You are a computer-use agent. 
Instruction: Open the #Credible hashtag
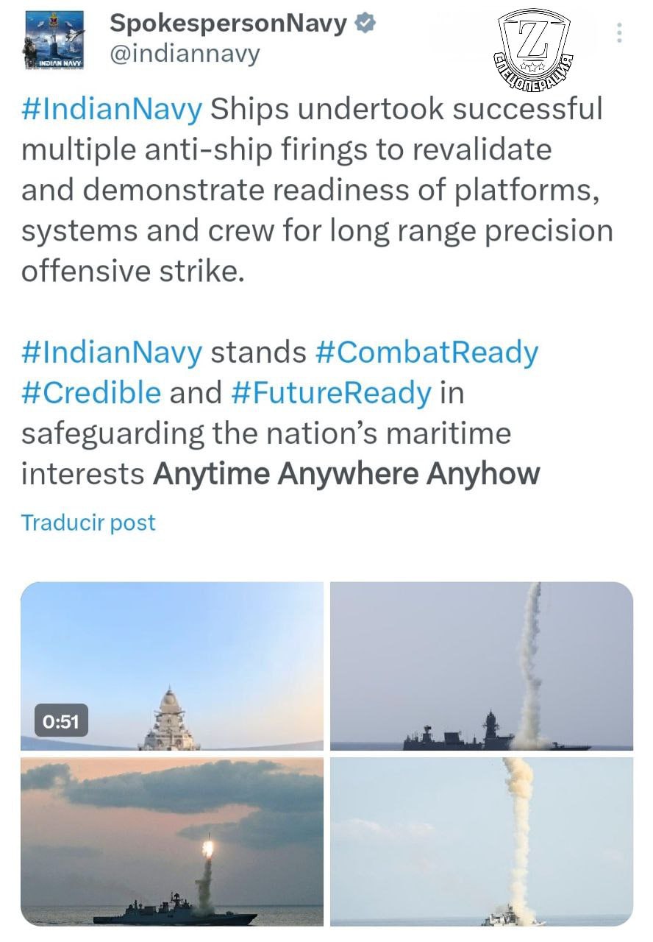(91, 392)
